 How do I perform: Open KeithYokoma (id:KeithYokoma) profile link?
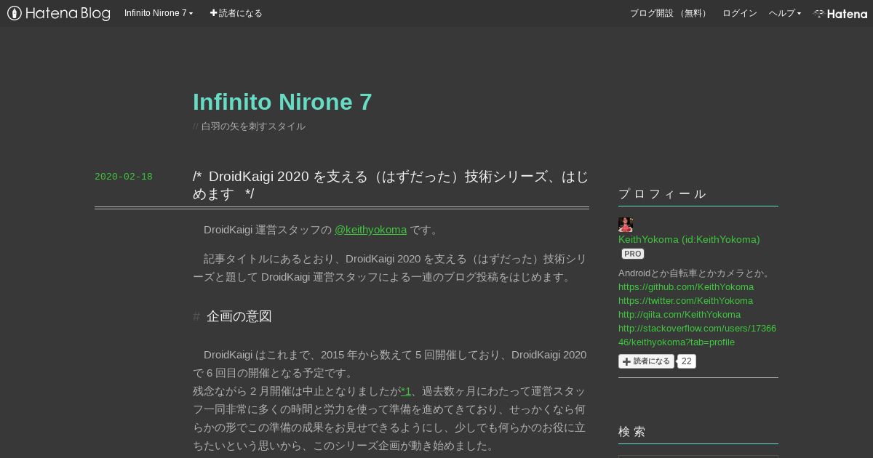[x=689, y=239]
